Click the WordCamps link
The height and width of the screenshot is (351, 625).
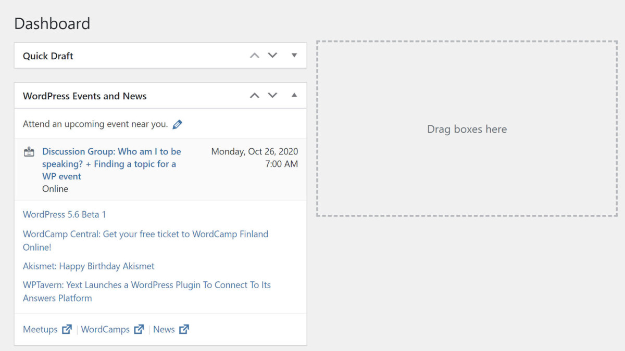106,329
